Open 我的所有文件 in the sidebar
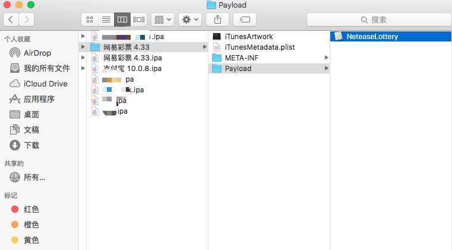452x250 pixels. point(40,68)
